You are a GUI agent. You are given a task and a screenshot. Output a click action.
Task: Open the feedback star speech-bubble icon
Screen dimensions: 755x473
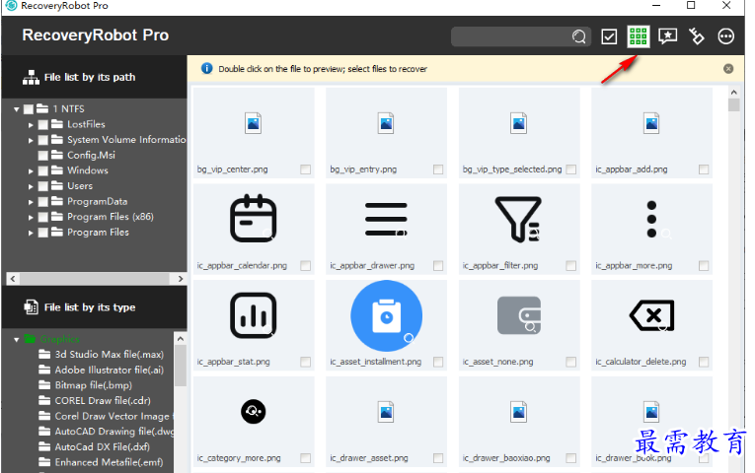click(x=668, y=36)
